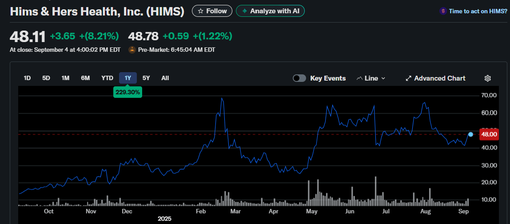This screenshot has width=510, height=224.
Task: Select the 5Y time range
Action: [x=146, y=78]
